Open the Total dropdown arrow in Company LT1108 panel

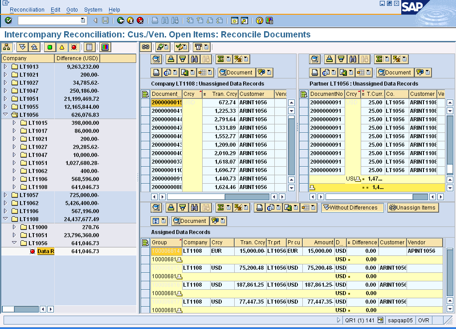228,59
